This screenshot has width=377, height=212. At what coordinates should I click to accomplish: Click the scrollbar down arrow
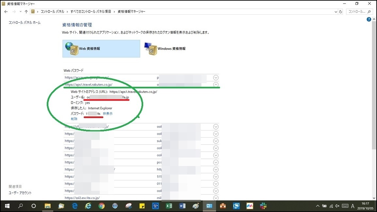374,198
